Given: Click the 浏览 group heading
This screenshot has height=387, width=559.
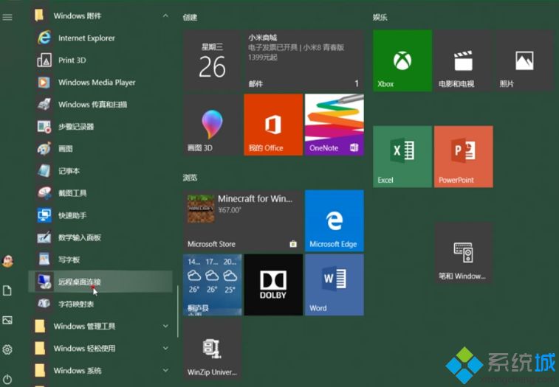Looking at the screenshot, I should 190,178.
